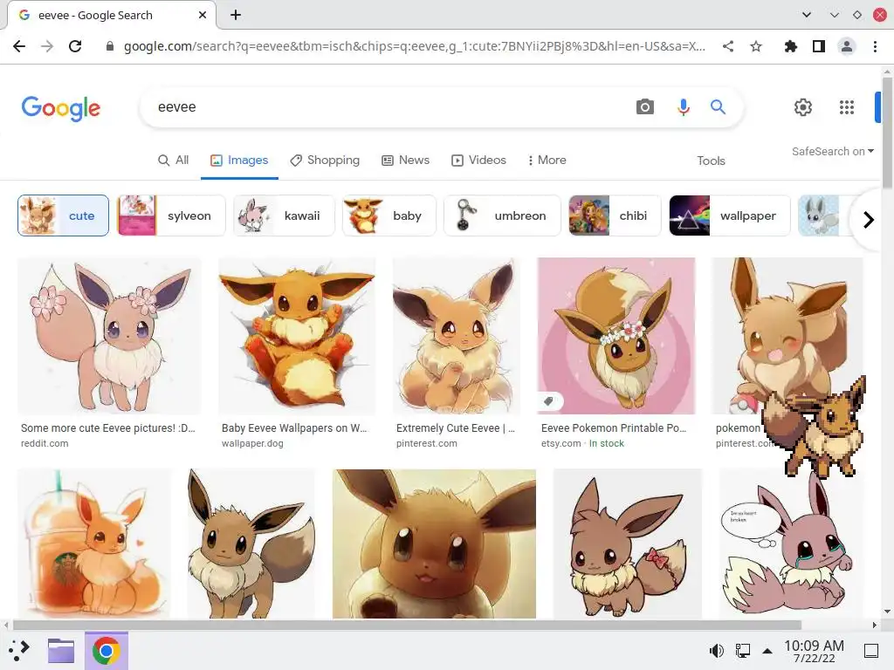Open 'Eevee Pokemon Printable' etsy link
The width and height of the screenshot is (894, 670).
click(x=614, y=427)
